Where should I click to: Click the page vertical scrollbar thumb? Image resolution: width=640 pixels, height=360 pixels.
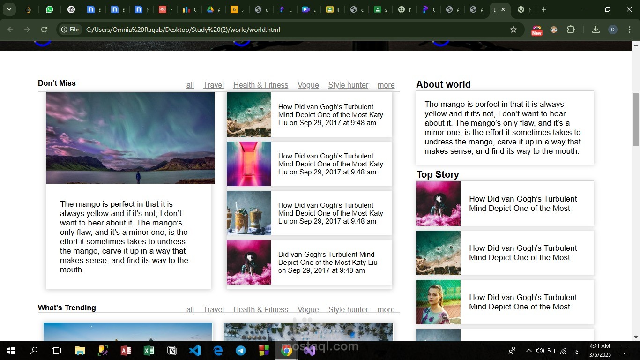point(636,120)
